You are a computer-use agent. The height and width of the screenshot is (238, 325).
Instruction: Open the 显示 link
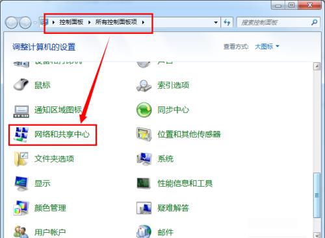pyautogui.click(x=42, y=184)
